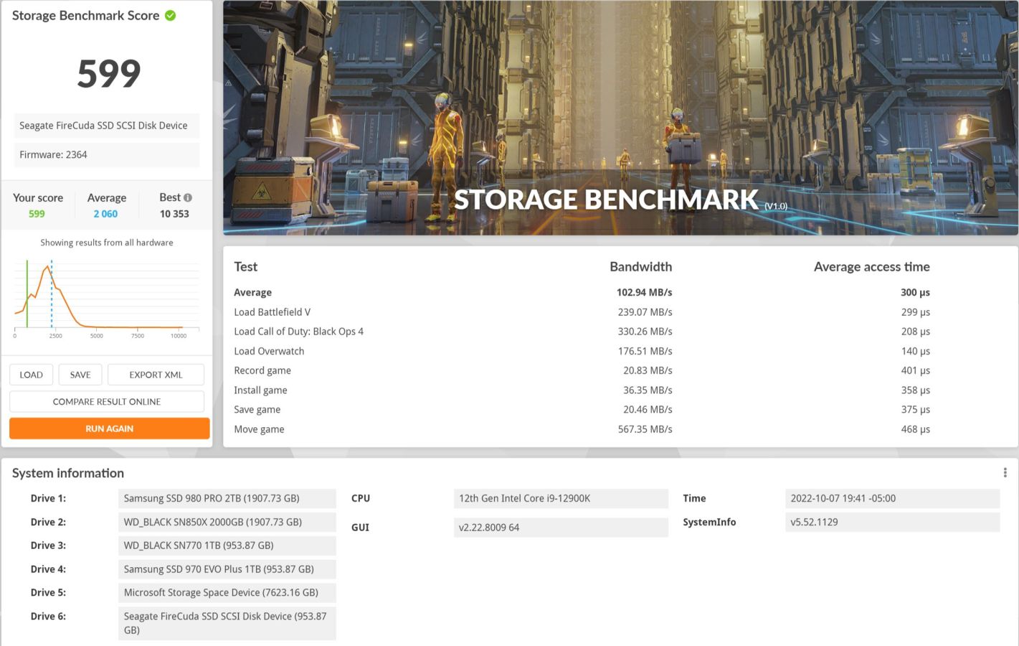Select the large 599 score value
This screenshot has height=646, width=1019.
click(109, 73)
